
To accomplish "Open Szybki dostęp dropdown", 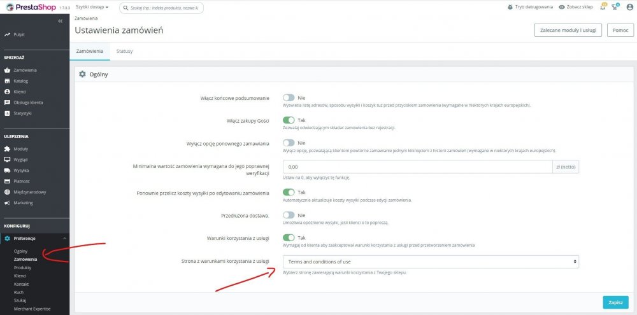I will point(92,7).
